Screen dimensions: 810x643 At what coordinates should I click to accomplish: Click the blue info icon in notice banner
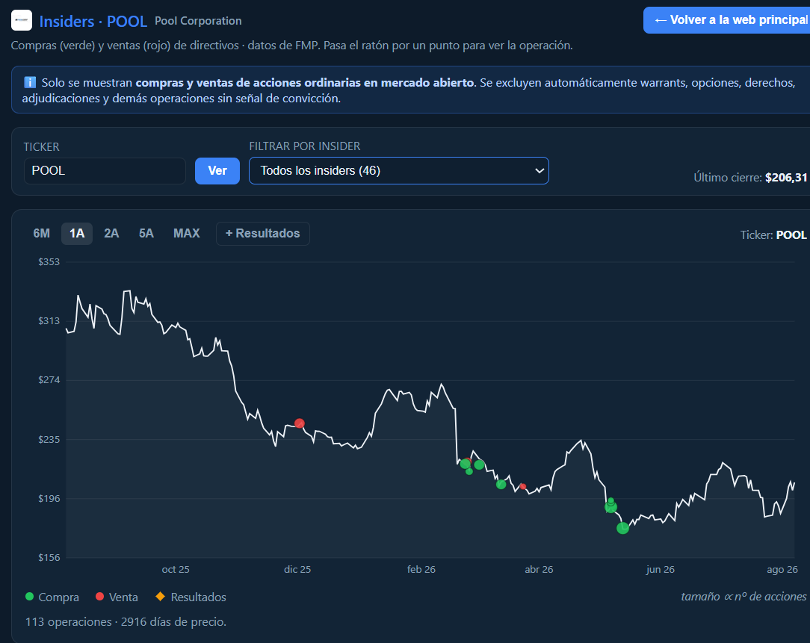click(30, 82)
